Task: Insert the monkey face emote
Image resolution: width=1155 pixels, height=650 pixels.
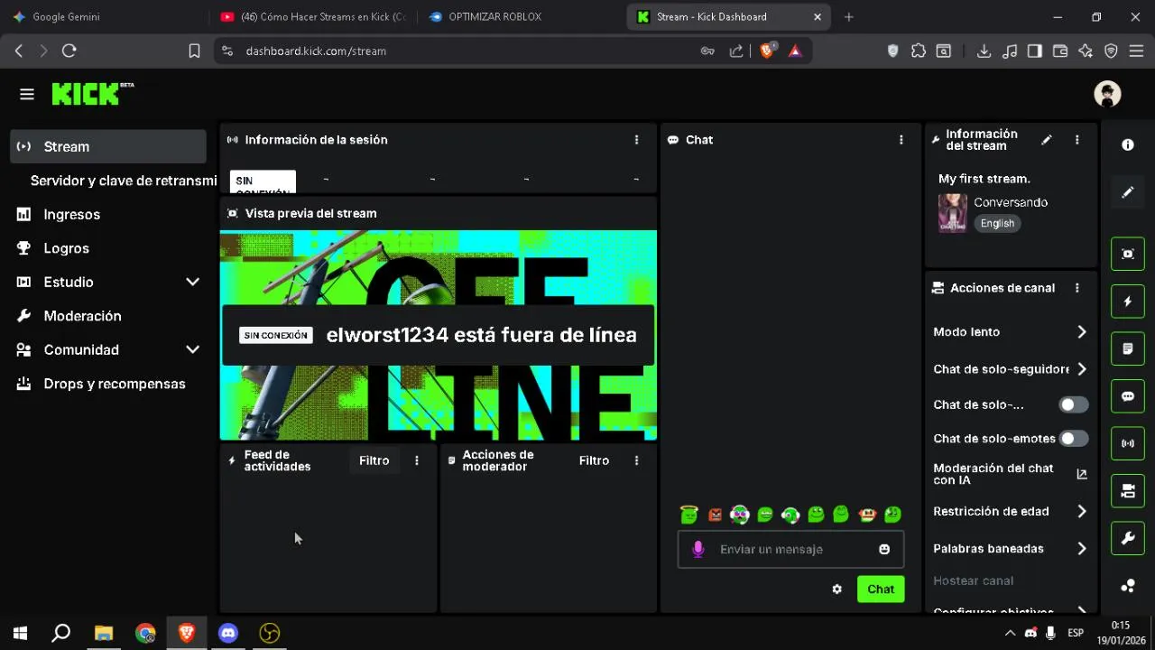Action: tap(867, 515)
